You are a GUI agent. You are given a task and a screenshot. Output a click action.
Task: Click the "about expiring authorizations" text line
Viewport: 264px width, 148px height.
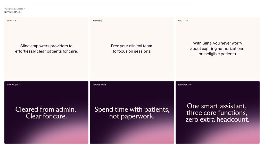point(217,49)
